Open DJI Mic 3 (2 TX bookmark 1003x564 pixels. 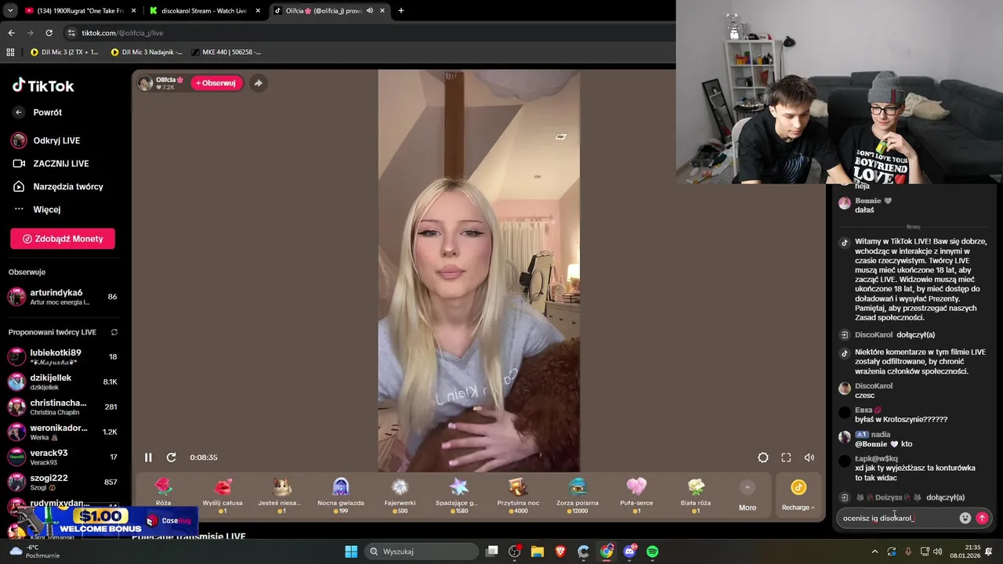(x=64, y=52)
